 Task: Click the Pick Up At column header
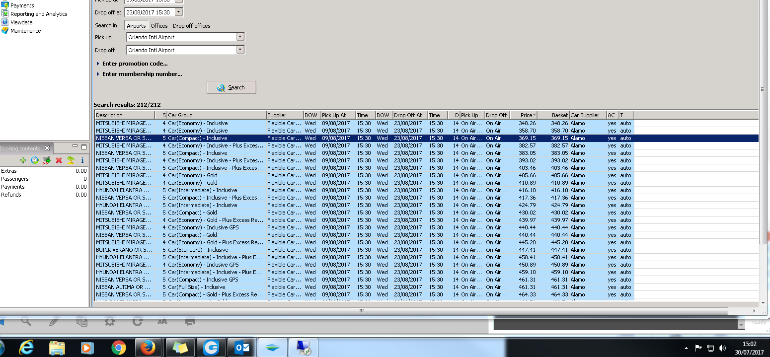(x=338, y=115)
